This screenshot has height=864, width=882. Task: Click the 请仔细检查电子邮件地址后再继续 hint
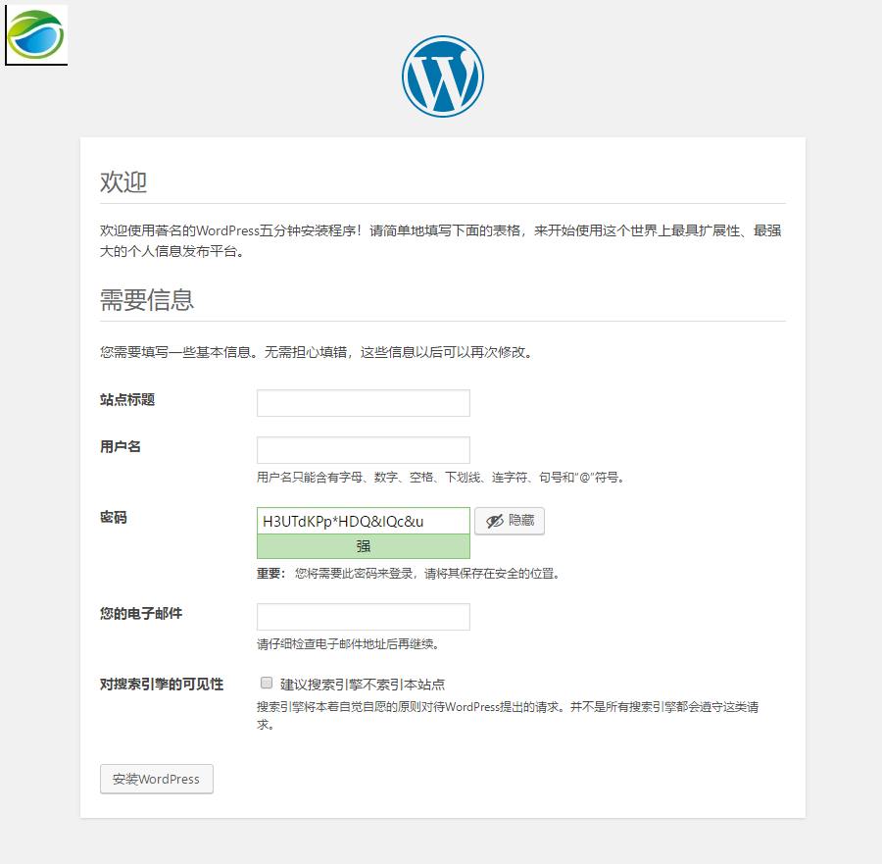coord(348,644)
